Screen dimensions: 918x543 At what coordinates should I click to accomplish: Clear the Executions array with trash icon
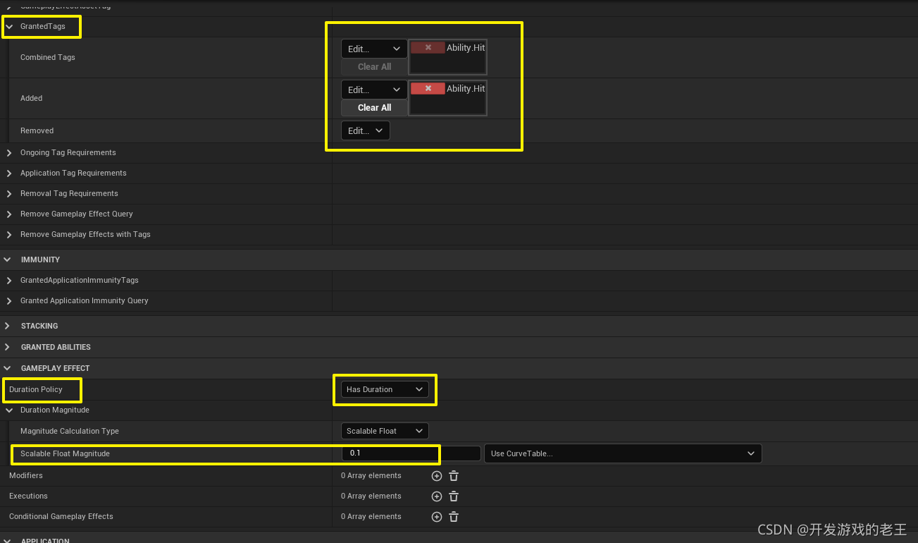[454, 496]
